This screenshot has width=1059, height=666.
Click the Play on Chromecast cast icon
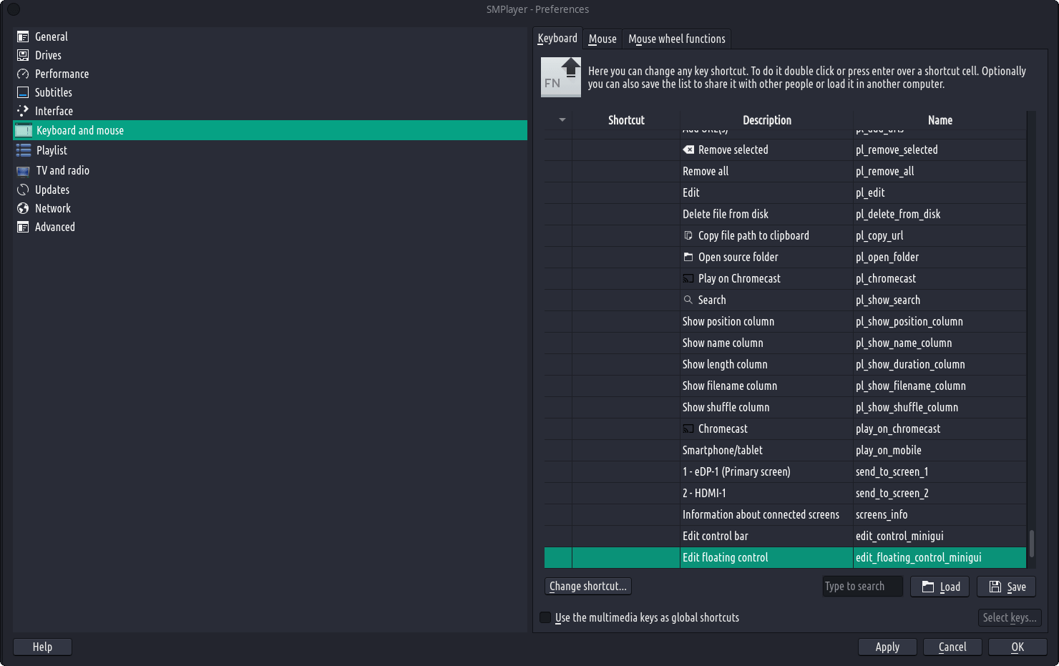pos(688,278)
